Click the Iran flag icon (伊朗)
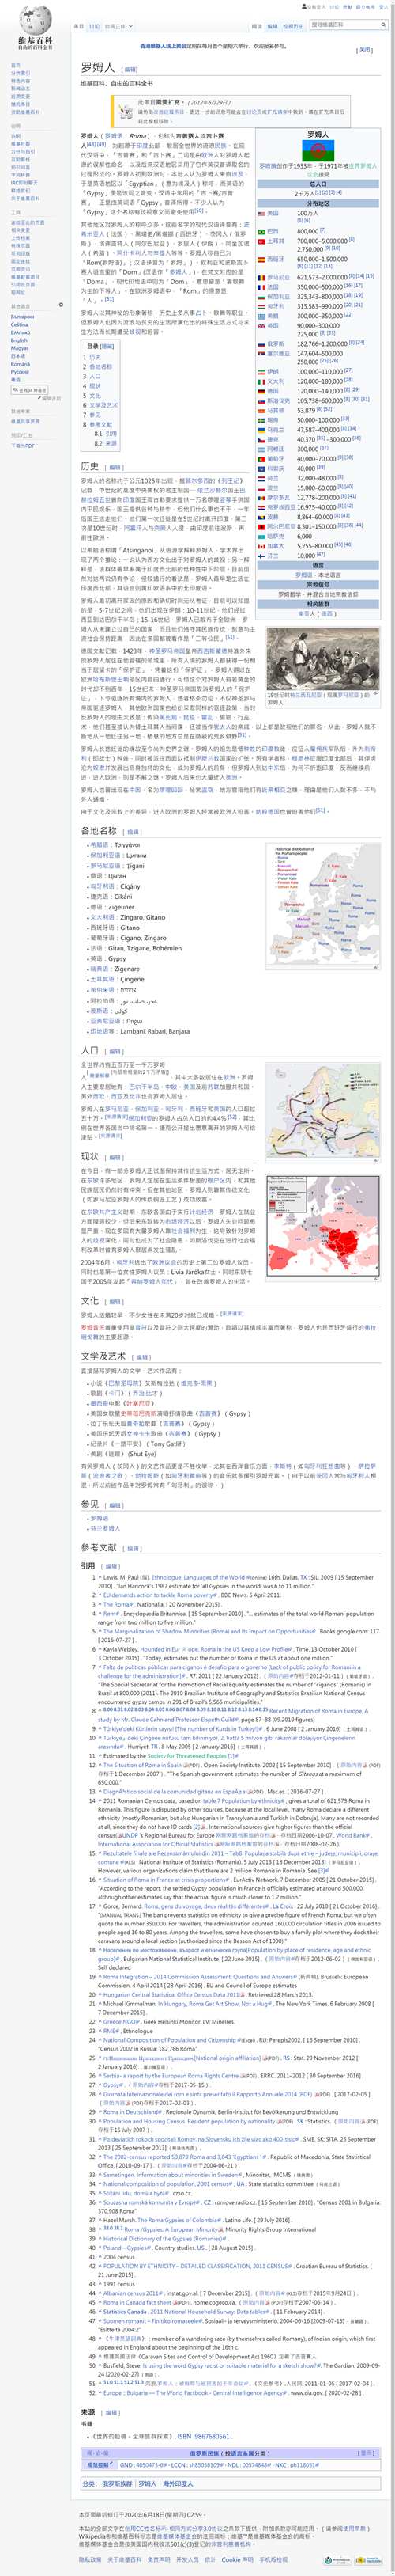The width and height of the screenshot is (395, 2576). click(262, 372)
